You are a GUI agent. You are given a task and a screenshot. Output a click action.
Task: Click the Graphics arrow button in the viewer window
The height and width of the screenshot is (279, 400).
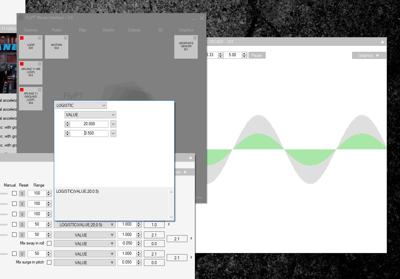pos(369,55)
